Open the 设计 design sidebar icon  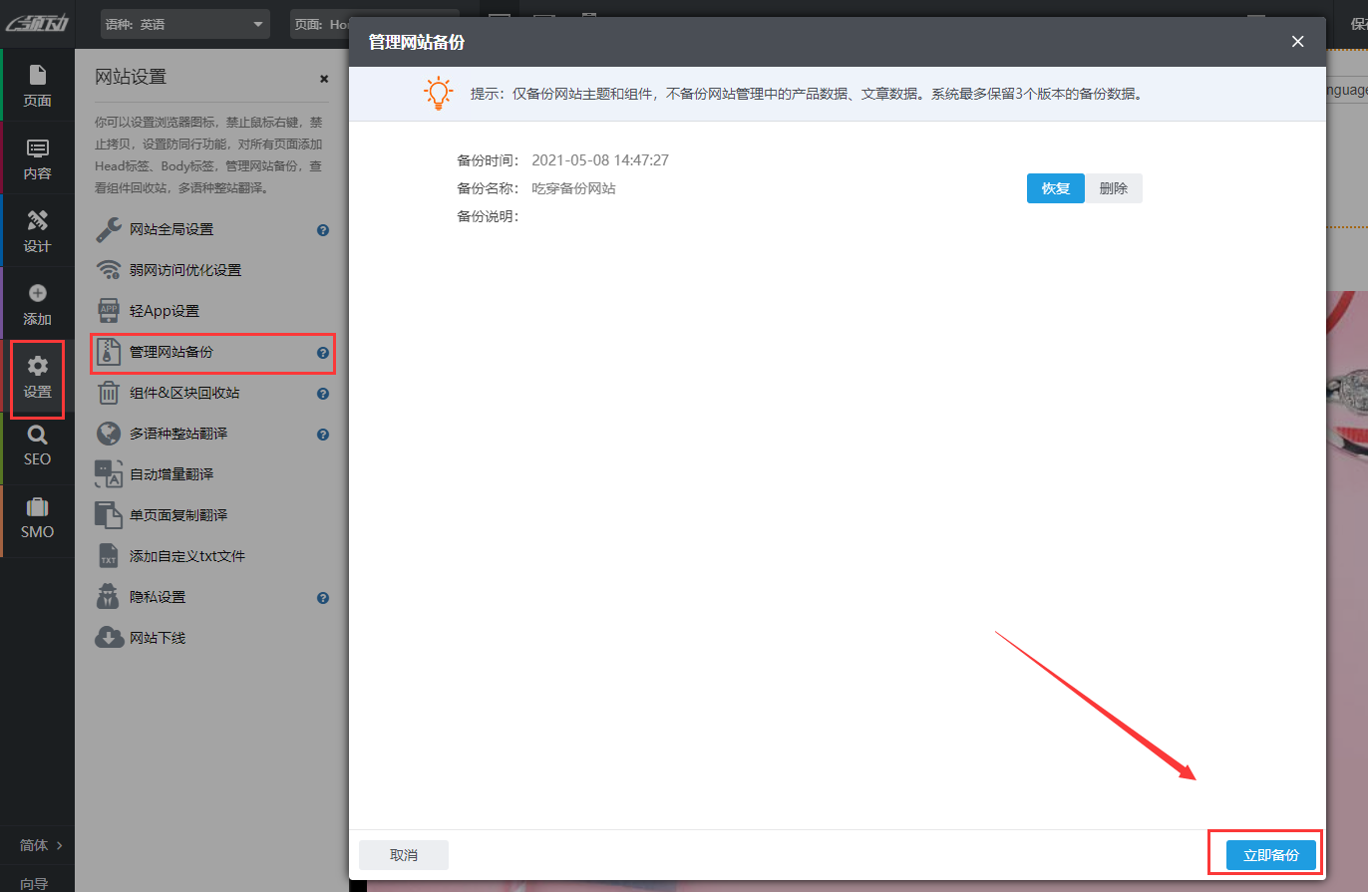pyautogui.click(x=37, y=231)
